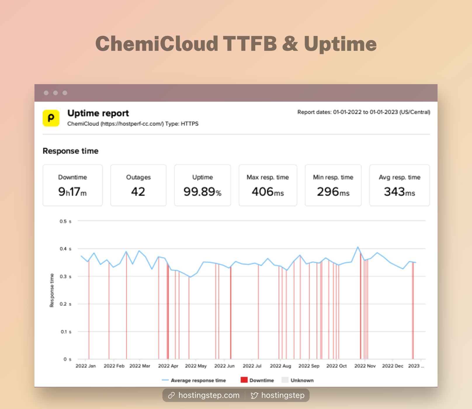The image size is (472, 409).
Task: Click the 2022 Mar axis label
Action: click(x=140, y=366)
